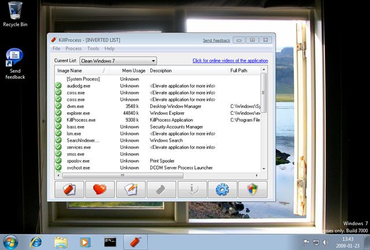This screenshot has width=370, height=250.
Task: Toggle the green check beside explorer.exe
Action: coord(58,113)
